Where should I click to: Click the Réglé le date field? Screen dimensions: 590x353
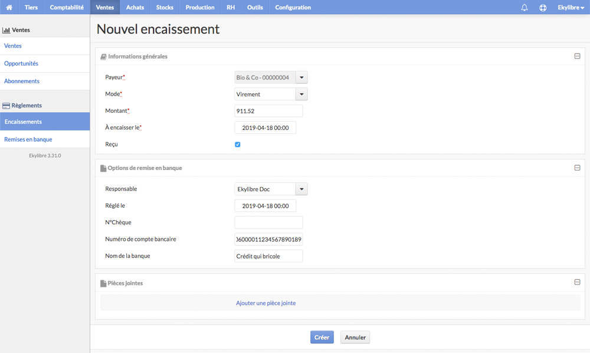click(265, 206)
